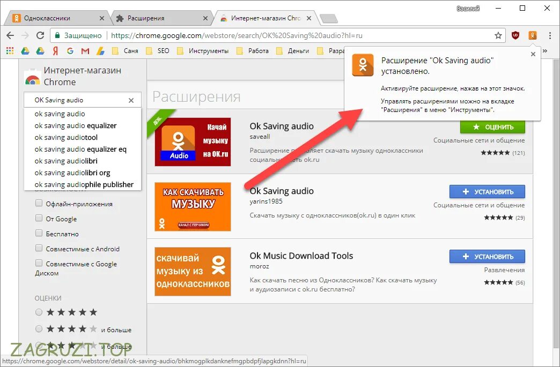560x367 pixels.
Task: Open the Google bookmark
Action: tap(70, 51)
